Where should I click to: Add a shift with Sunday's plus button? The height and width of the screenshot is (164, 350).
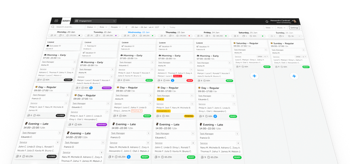(294, 76)
